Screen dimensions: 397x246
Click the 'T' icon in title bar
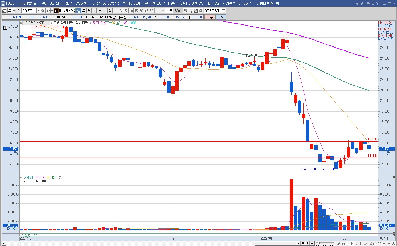click(373, 3)
